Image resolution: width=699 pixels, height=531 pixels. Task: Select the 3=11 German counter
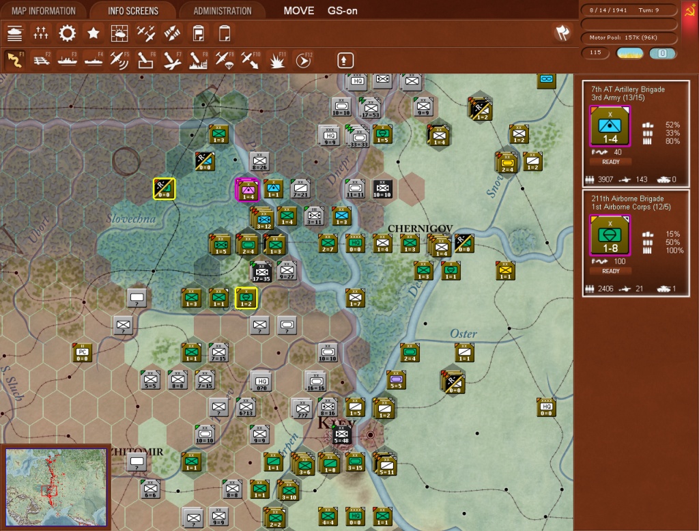pos(314,216)
